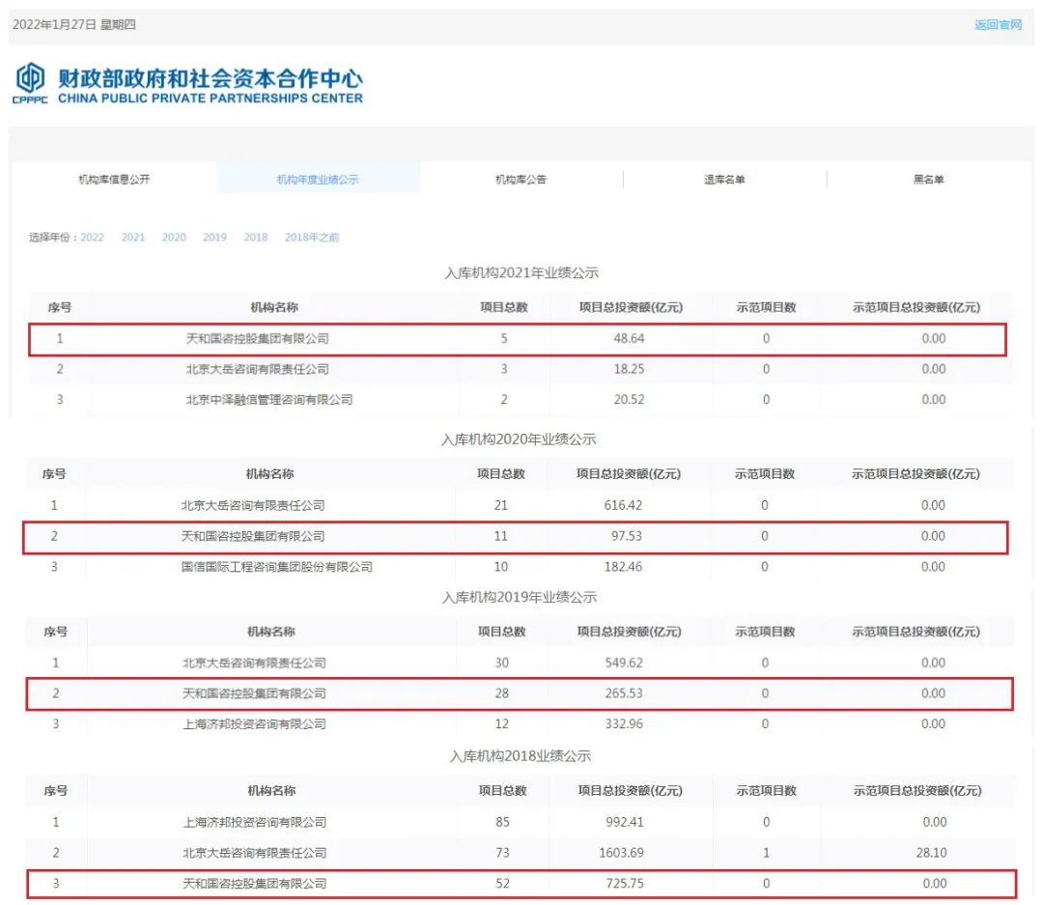This screenshot has width=1043, height=905.
Task: Click project count 73 in the 2018 table
Action: tap(503, 853)
